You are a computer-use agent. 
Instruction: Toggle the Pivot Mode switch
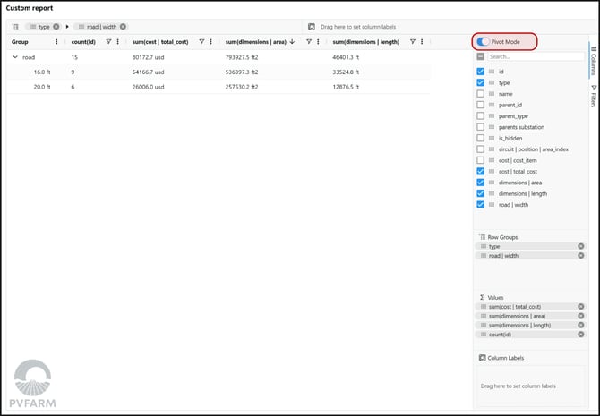(x=484, y=42)
